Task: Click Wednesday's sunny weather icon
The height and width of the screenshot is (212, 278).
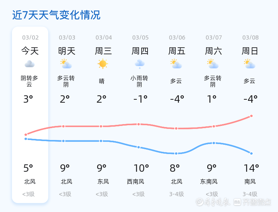Action: coord(103,64)
